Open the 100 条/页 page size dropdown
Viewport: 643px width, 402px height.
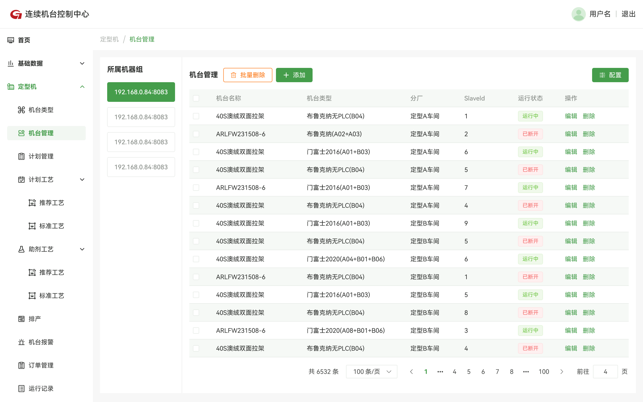372,372
